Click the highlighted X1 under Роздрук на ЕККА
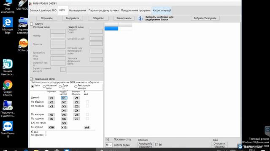 [64, 98]
